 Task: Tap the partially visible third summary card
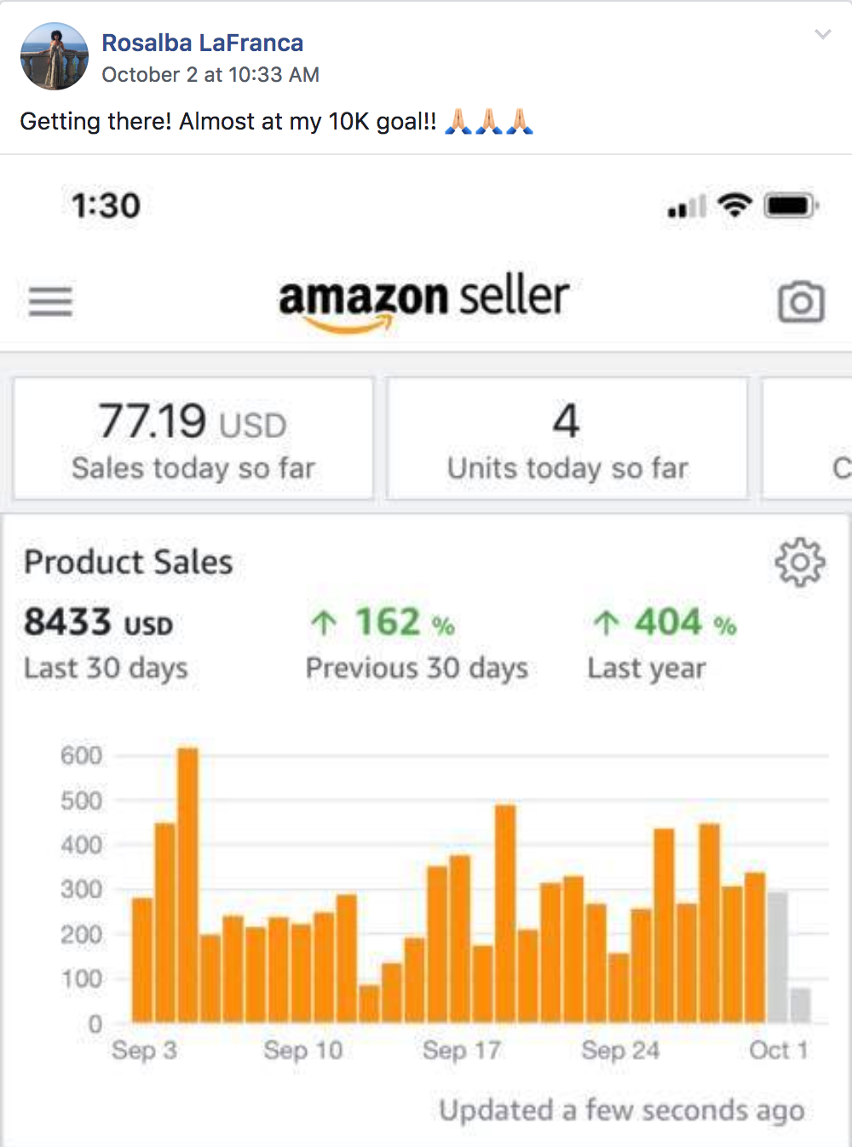tap(807, 438)
